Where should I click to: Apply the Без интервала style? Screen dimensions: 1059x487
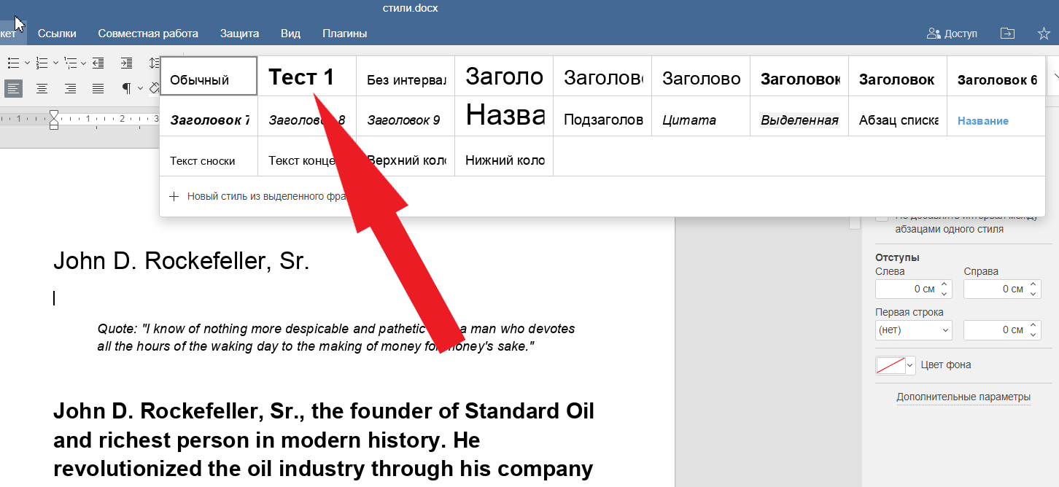click(x=406, y=76)
